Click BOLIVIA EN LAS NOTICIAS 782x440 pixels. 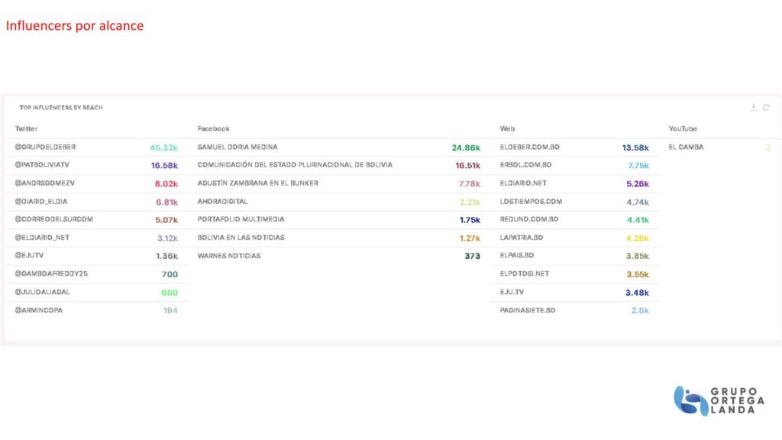(x=241, y=238)
